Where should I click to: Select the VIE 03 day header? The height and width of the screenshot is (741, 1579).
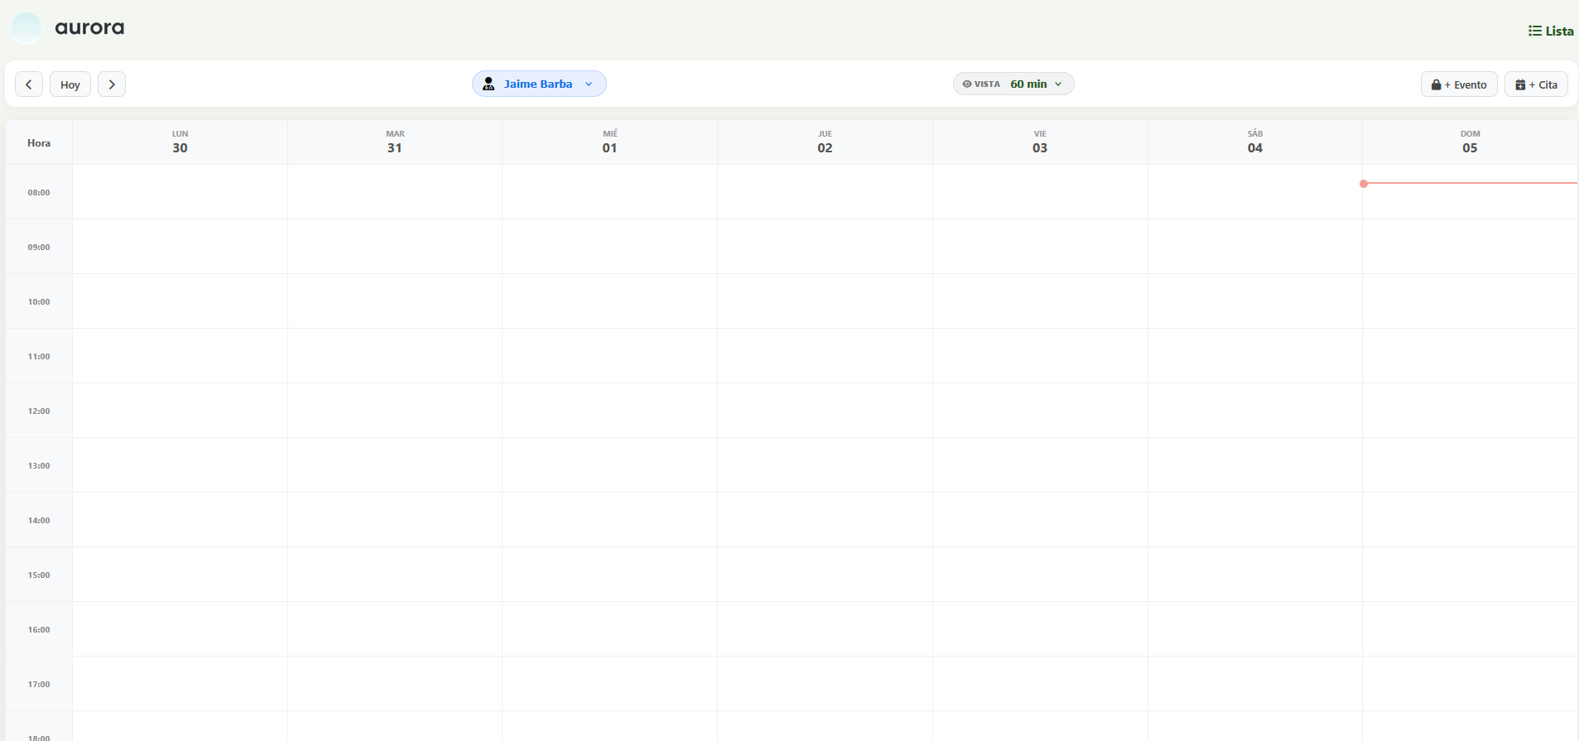(1040, 142)
